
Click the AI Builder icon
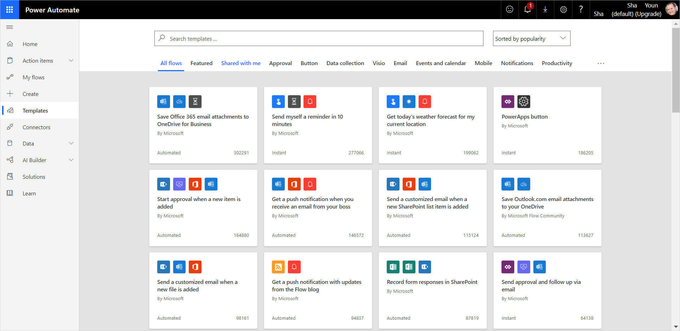coord(10,160)
